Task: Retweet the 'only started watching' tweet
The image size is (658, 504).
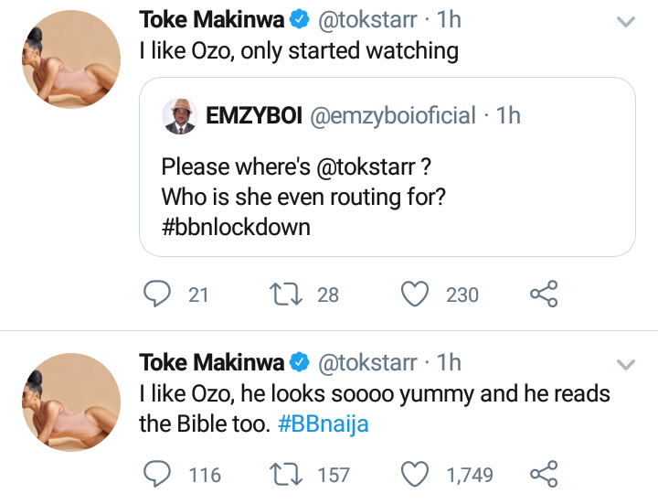Action: point(287,294)
